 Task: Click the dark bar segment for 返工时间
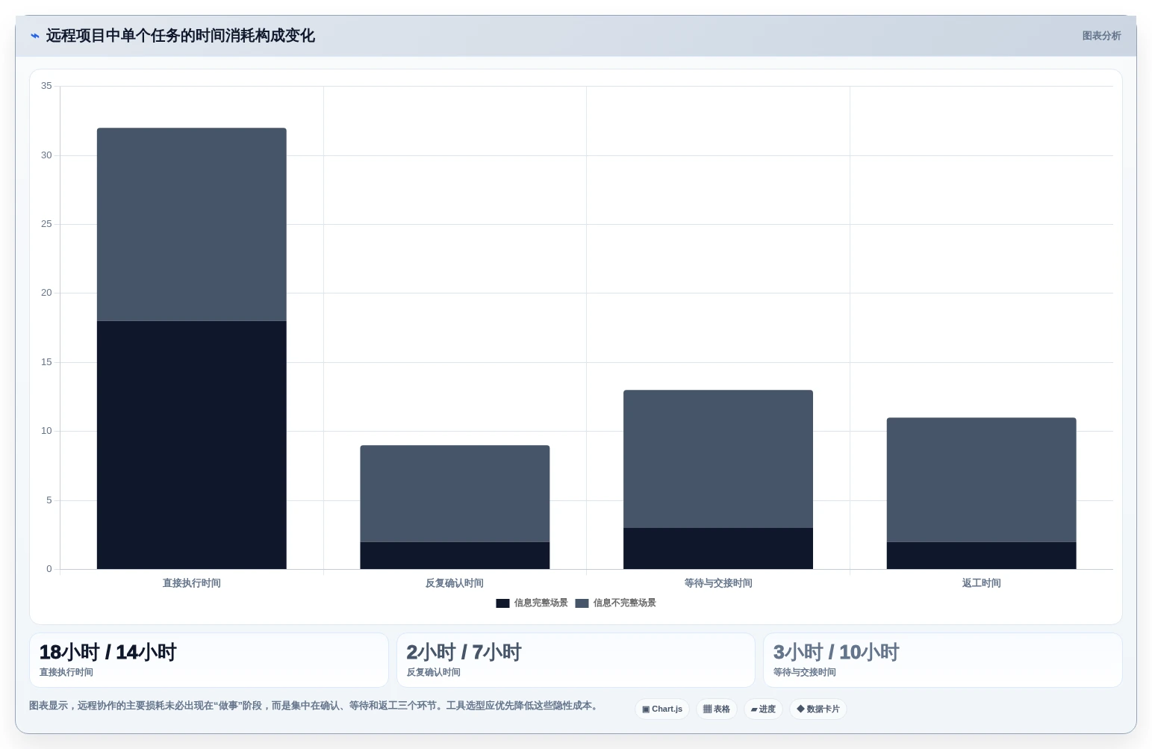click(981, 556)
